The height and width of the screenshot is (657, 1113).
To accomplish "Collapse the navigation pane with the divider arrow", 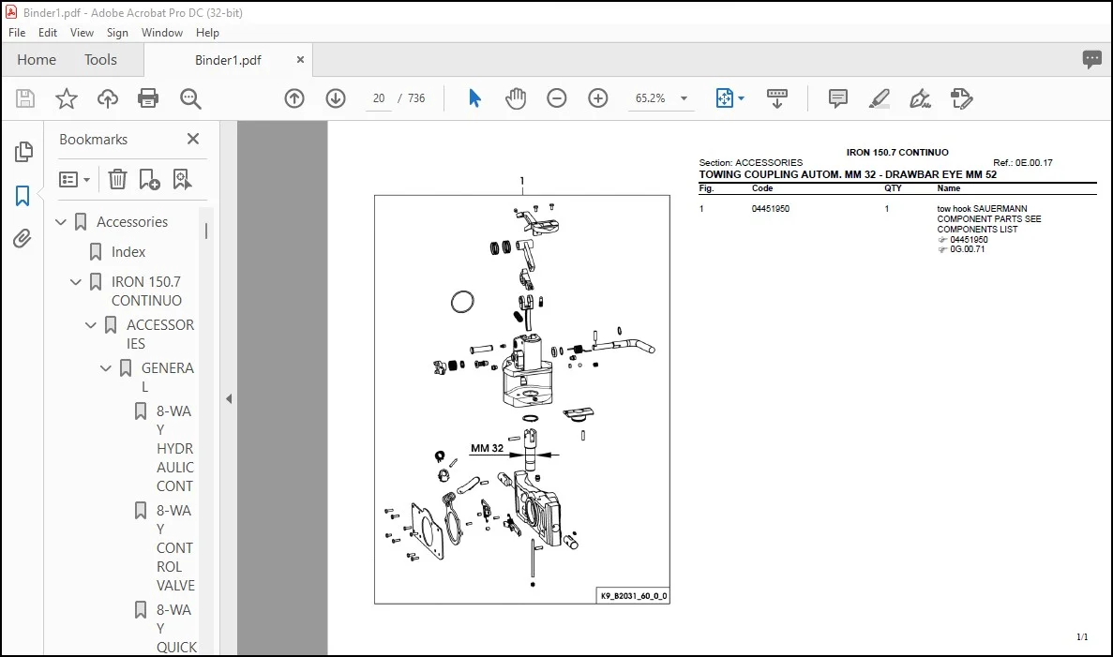I will (x=229, y=398).
